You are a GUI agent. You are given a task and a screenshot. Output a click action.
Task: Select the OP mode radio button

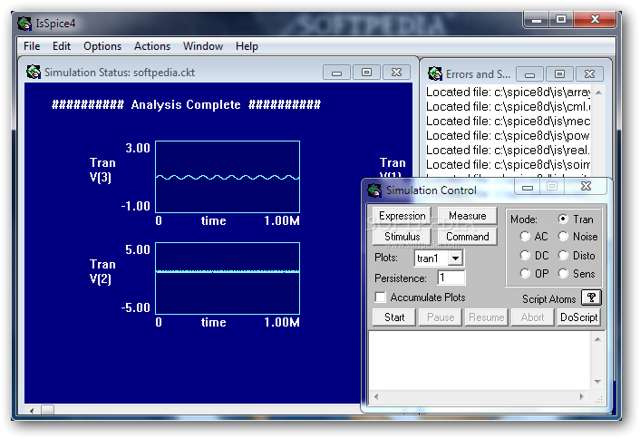525,273
